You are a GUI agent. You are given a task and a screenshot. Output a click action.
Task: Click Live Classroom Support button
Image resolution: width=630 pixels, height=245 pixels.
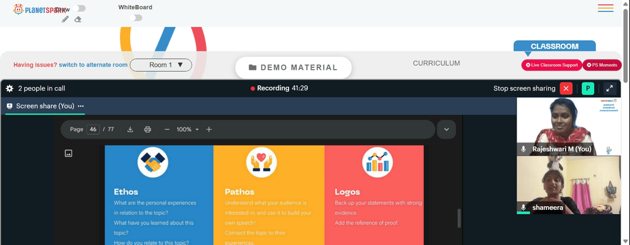(x=552, y=65)
